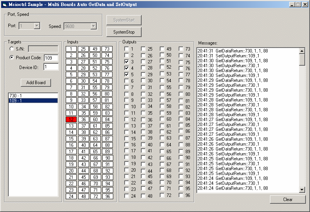Screen dimensions: 310x212
Task: Click the Add Board button
Action: tap(36, 83)
